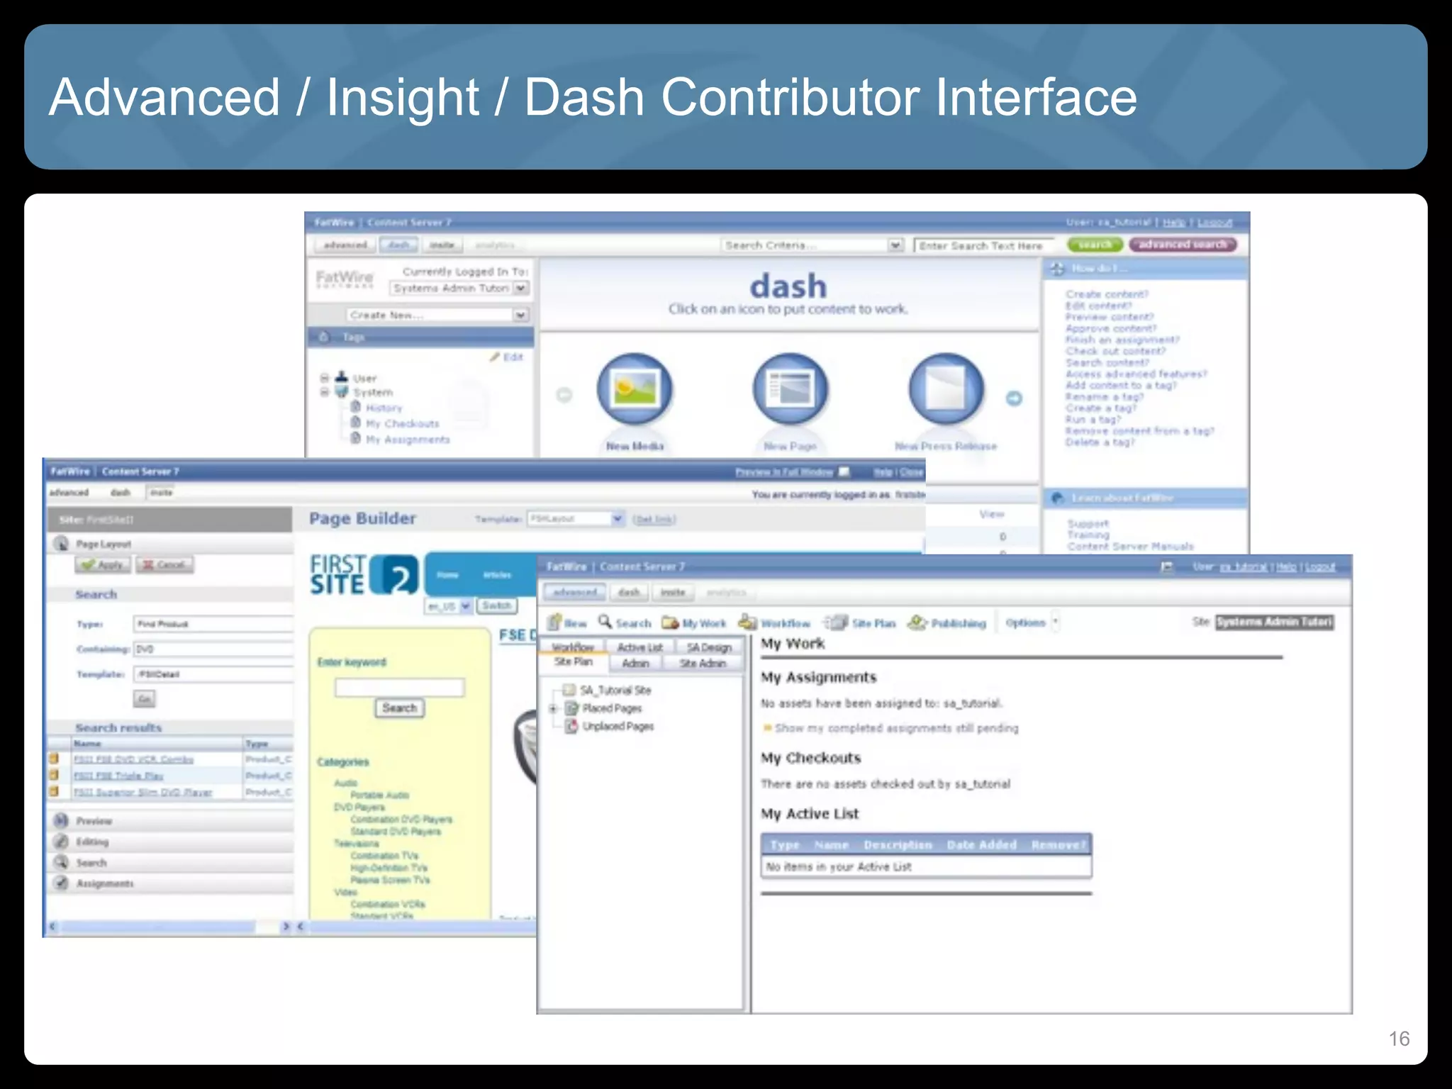Screen dimensions: 1452x1089
Task: Open 'Show my completed assignments still pending' link
Action: [896, 728]
